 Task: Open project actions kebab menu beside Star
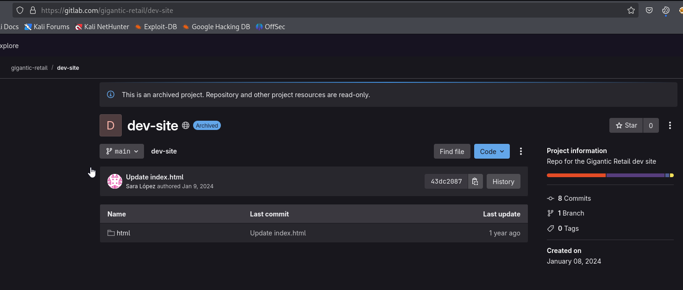point(670,125)
